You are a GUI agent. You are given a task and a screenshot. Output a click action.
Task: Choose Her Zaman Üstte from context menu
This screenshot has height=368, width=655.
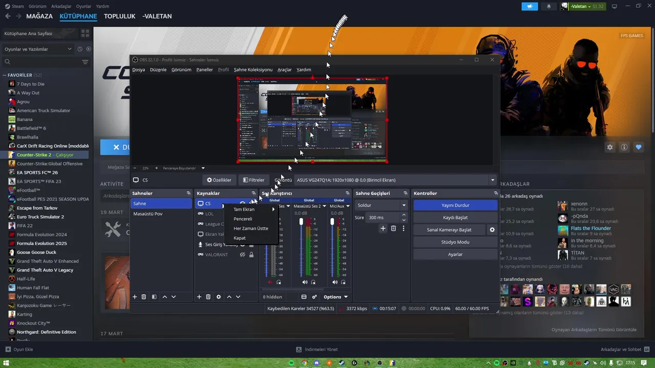[251, 228]
